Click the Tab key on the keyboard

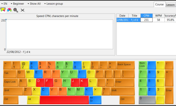point(10,74)
